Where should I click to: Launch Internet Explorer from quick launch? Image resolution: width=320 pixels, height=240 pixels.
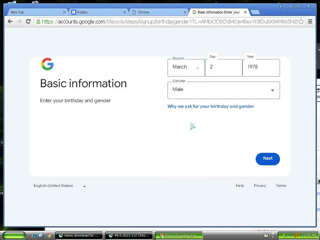34,236
